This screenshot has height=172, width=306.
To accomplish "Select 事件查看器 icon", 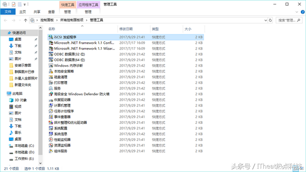I will (x=51, y=117).
